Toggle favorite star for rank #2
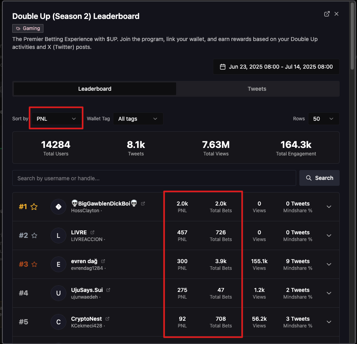This screenshot has height=344, width=357. [34, 236]
